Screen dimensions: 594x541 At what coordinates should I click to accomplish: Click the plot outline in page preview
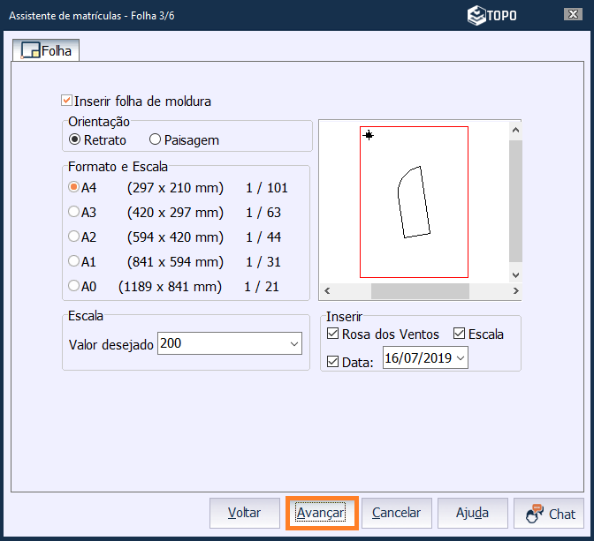pyautogui.click(x=413, y=201)
